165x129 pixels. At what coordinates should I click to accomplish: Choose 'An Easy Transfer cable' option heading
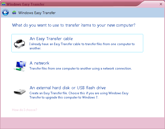click(x=51, y=39)
